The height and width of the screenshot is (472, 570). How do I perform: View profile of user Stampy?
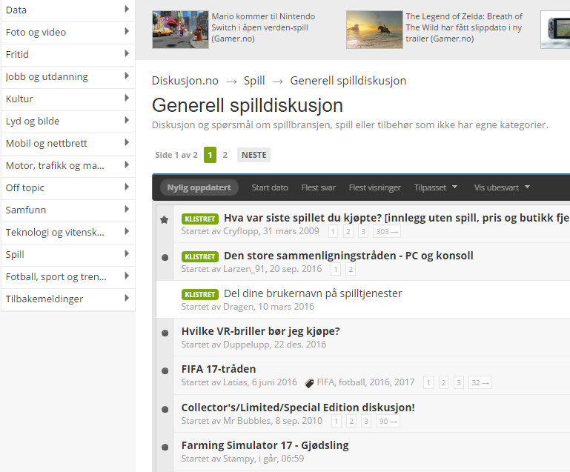point(239,459)
